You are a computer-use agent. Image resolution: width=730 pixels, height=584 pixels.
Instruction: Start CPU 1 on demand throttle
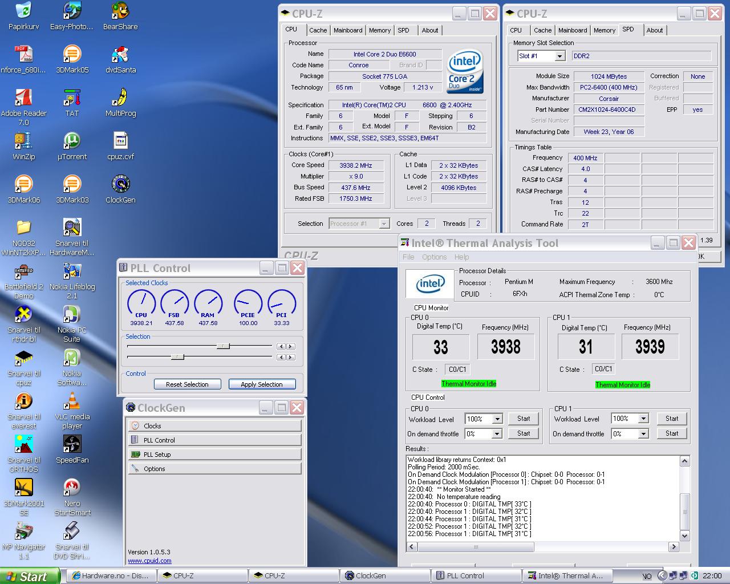pos(672,433)
